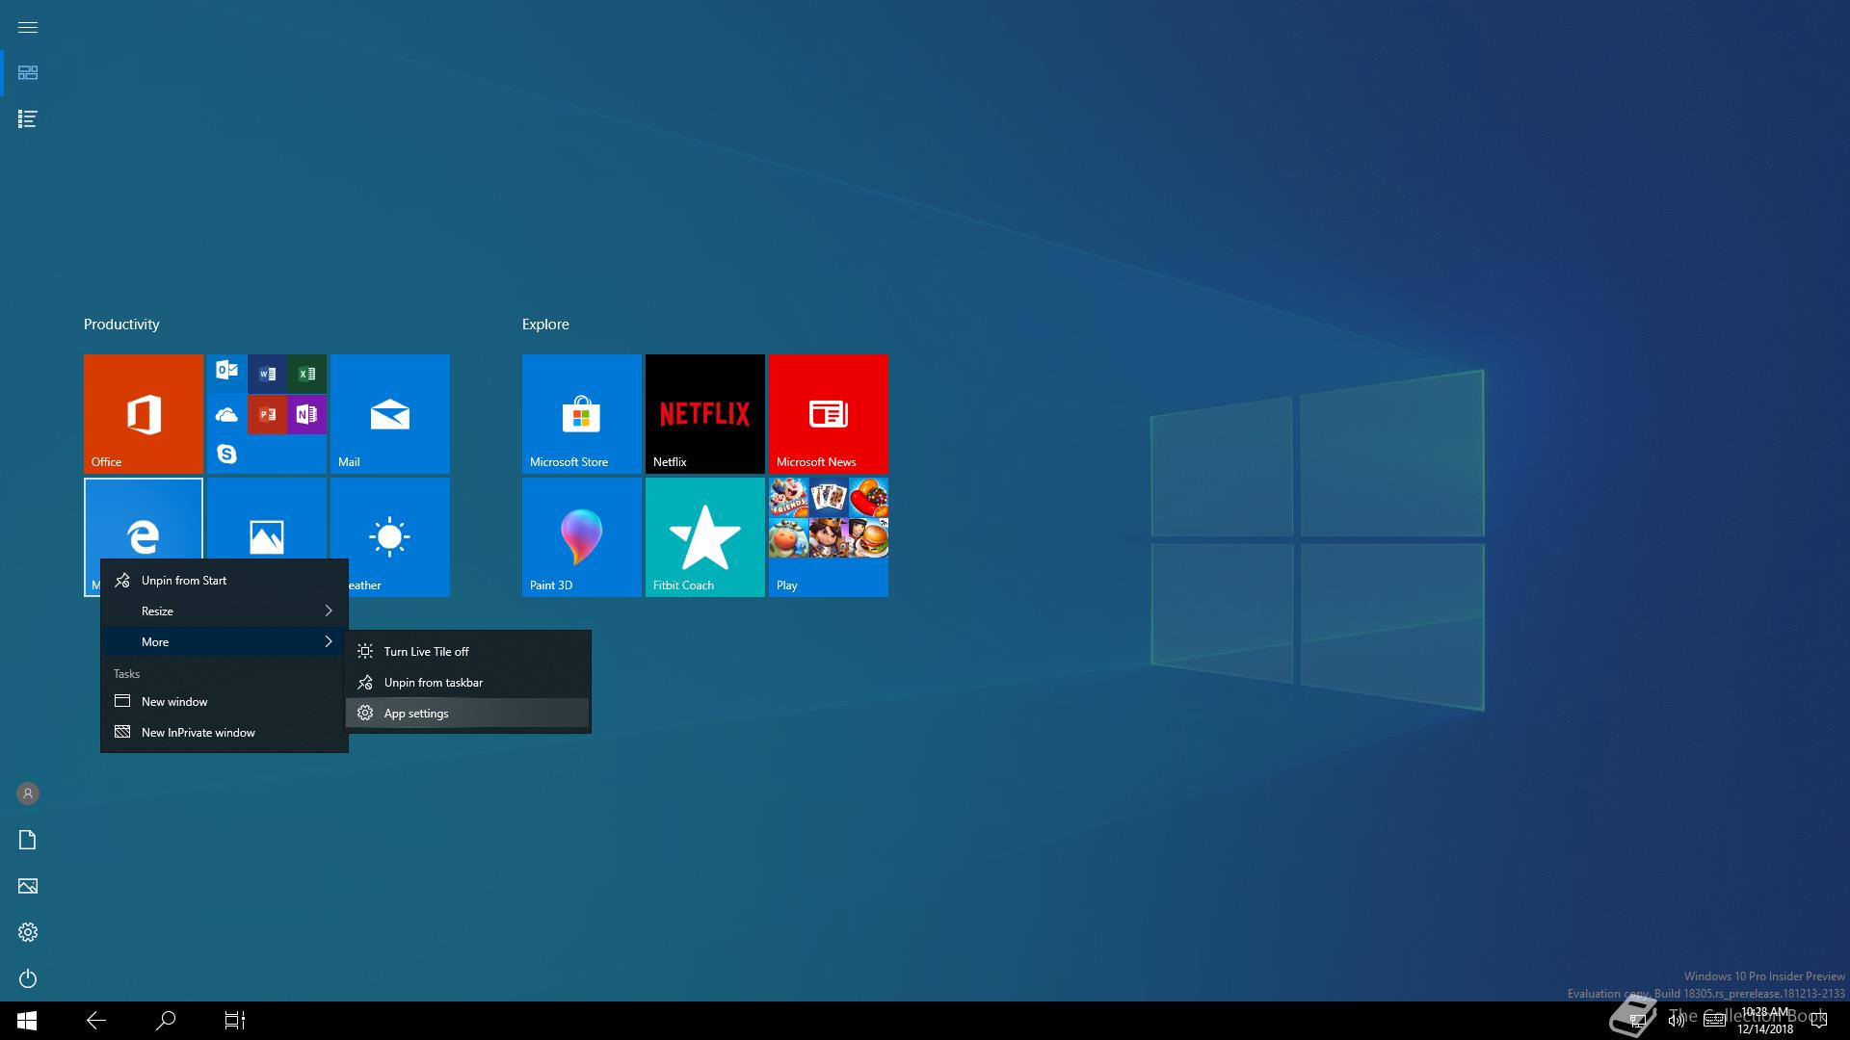The width and height of the screenshot is (1850, 1040).
Task: Open the Weather tile
Action: point(390,537)
